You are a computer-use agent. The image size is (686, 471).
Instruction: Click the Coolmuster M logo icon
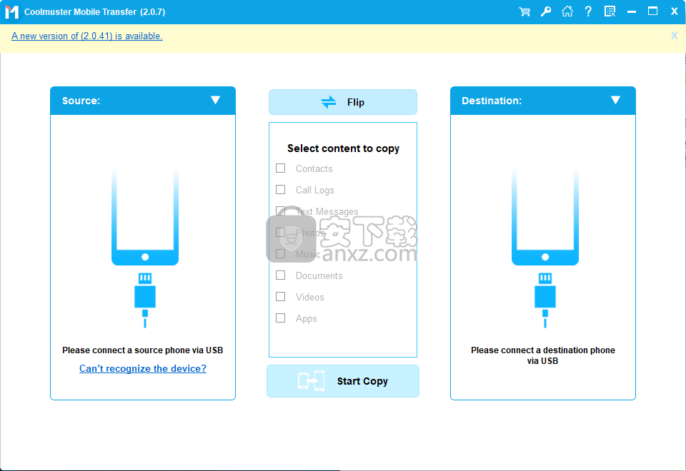click(x=11, y=12)
